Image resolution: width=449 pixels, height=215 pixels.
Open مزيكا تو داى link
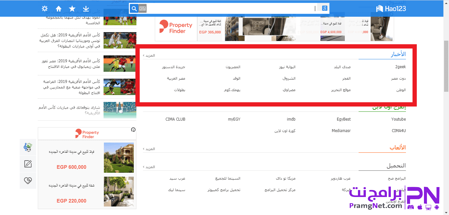tap(286, 179)
